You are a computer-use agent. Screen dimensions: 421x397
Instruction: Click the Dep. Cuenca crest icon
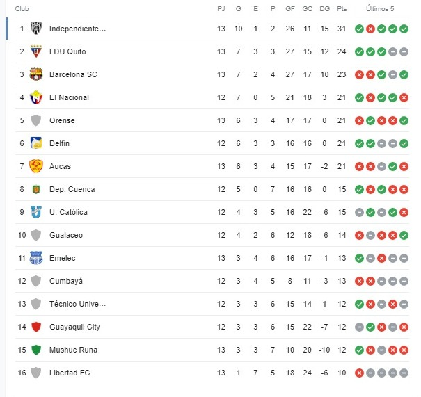click(36, 189)
